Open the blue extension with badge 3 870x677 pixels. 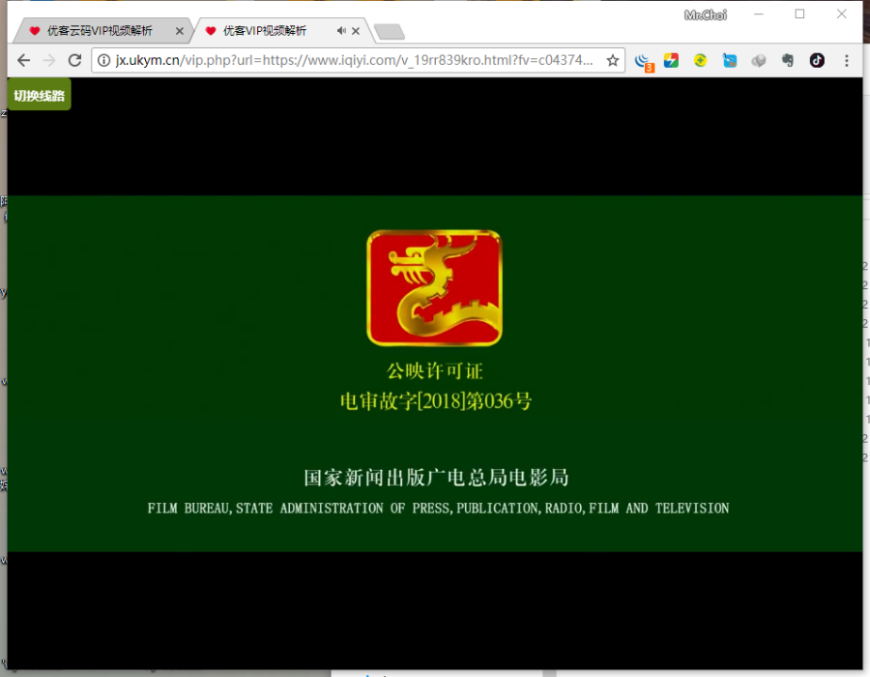[644, 62]
